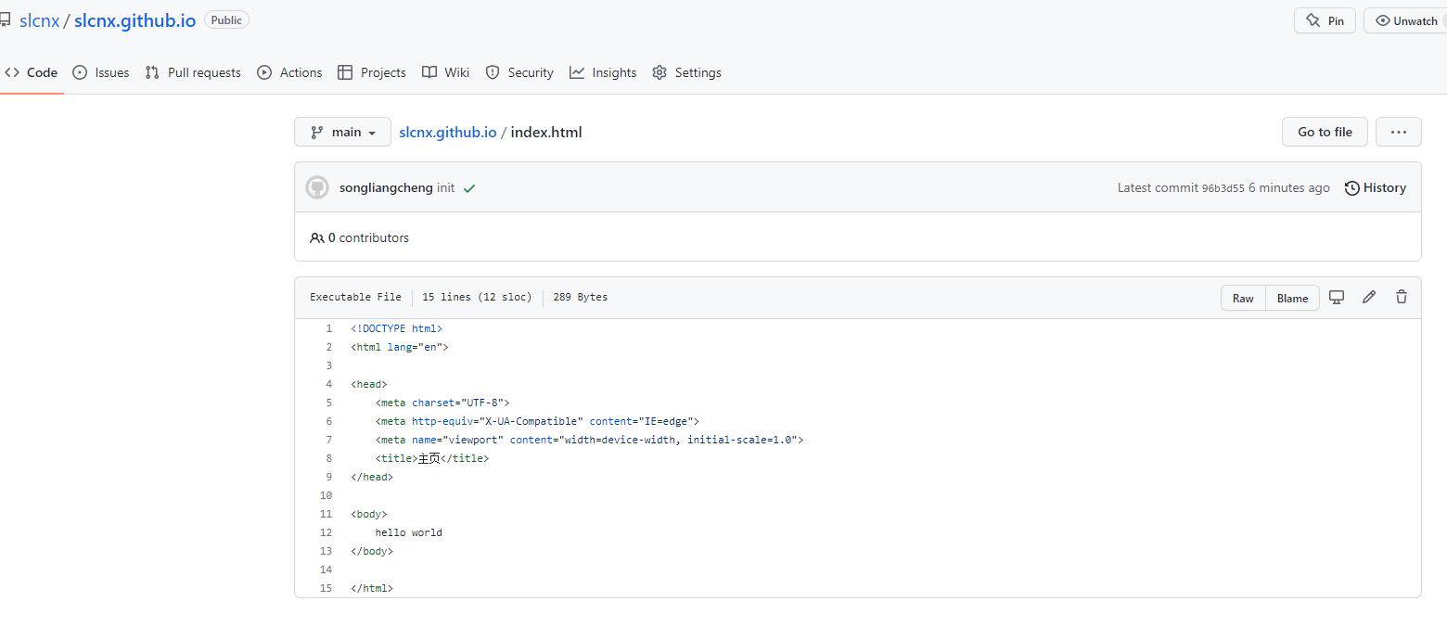Image resolution: width=1447 pixels, height=627 pixels.
Task: Click the Go to file button
Action: (1325, 132)
